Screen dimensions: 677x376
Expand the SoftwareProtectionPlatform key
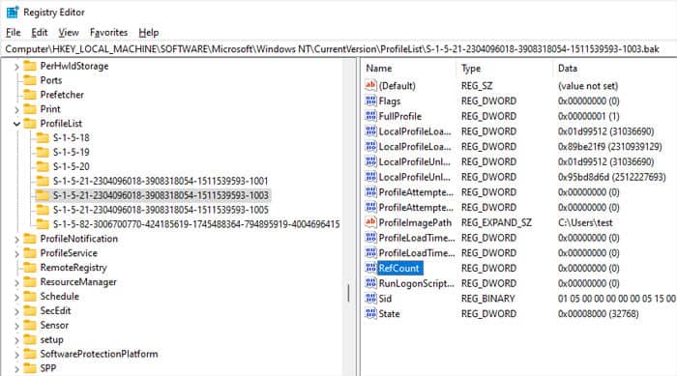[16, 355]
